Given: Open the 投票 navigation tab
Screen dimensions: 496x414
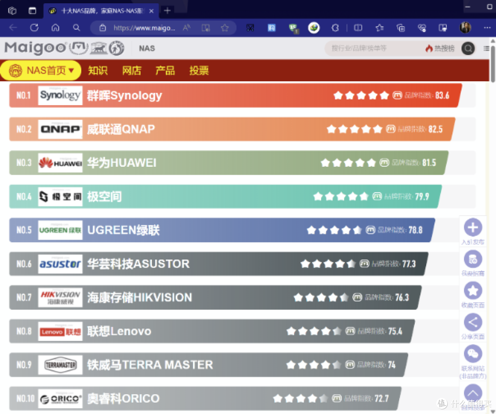Looking at the screenshot, I should (199, 71).
